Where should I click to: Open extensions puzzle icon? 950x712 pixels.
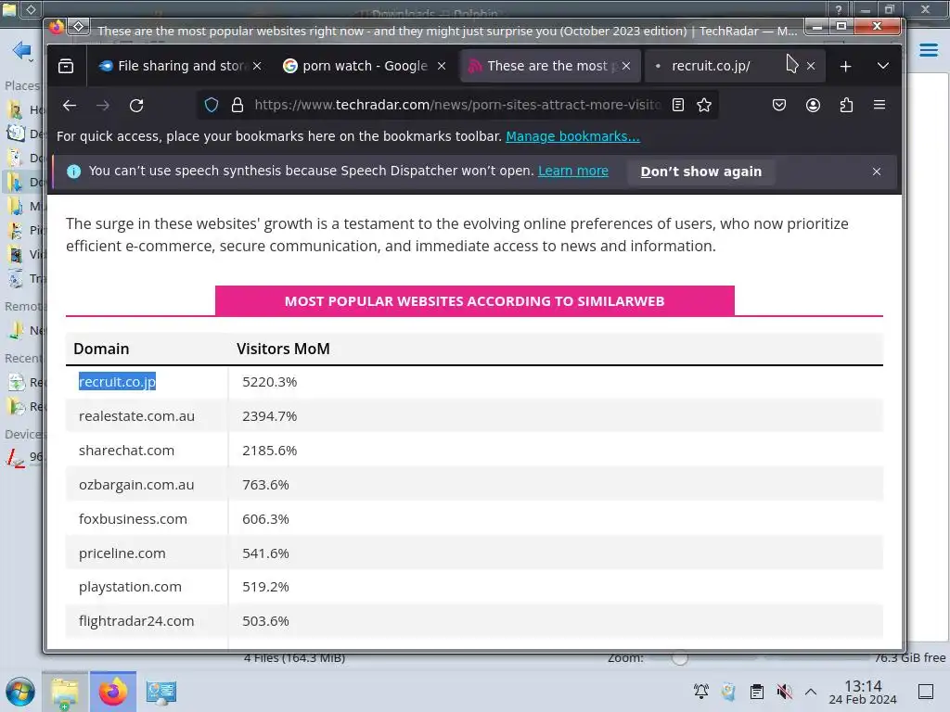pyautogui.click(x=846, y=106)
